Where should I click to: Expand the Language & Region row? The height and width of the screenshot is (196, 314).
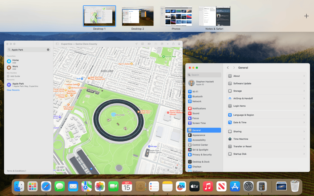266,115
